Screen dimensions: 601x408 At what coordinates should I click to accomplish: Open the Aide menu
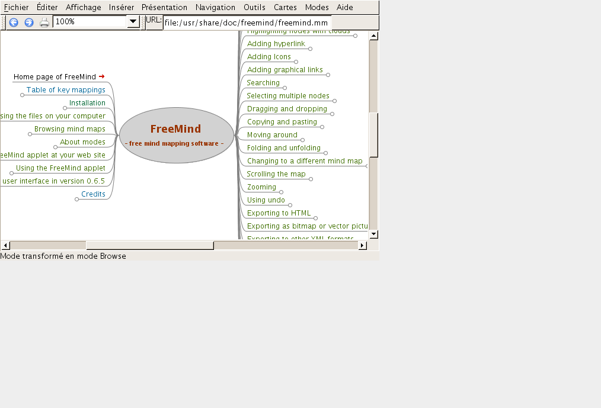(x=344, y=7)
